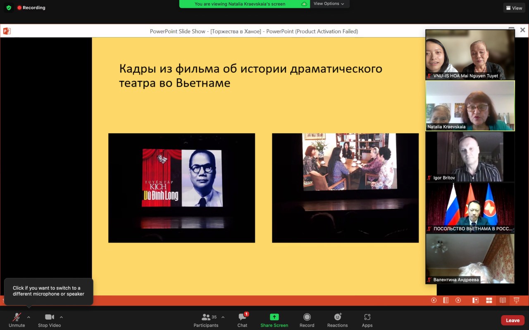Click the Record button
The width and height of the screenshot is (529, 330).
[307, 320]
